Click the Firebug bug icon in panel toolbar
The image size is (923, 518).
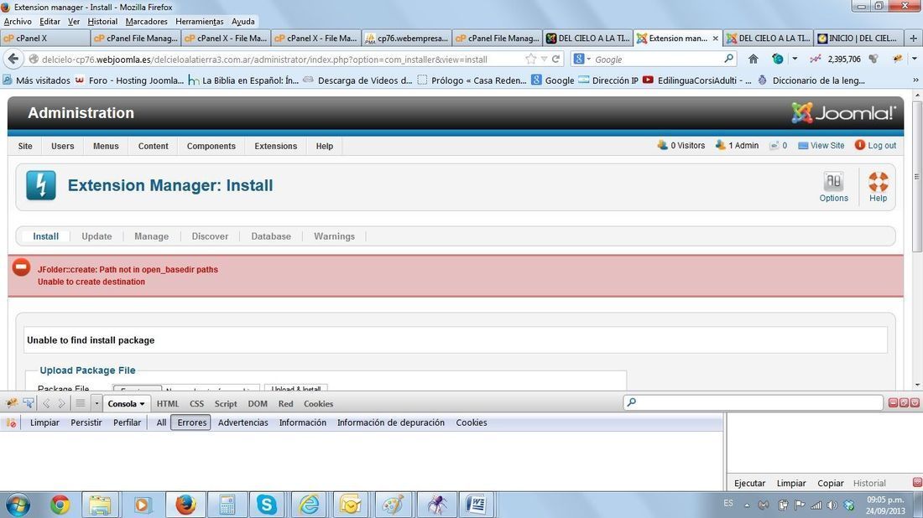11,403
